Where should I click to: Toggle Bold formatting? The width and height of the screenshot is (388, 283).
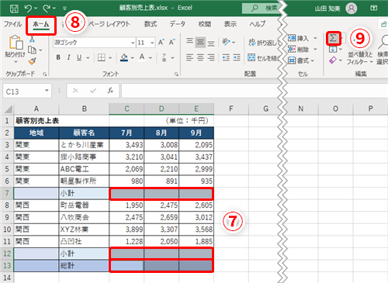(x=58, y=57)
